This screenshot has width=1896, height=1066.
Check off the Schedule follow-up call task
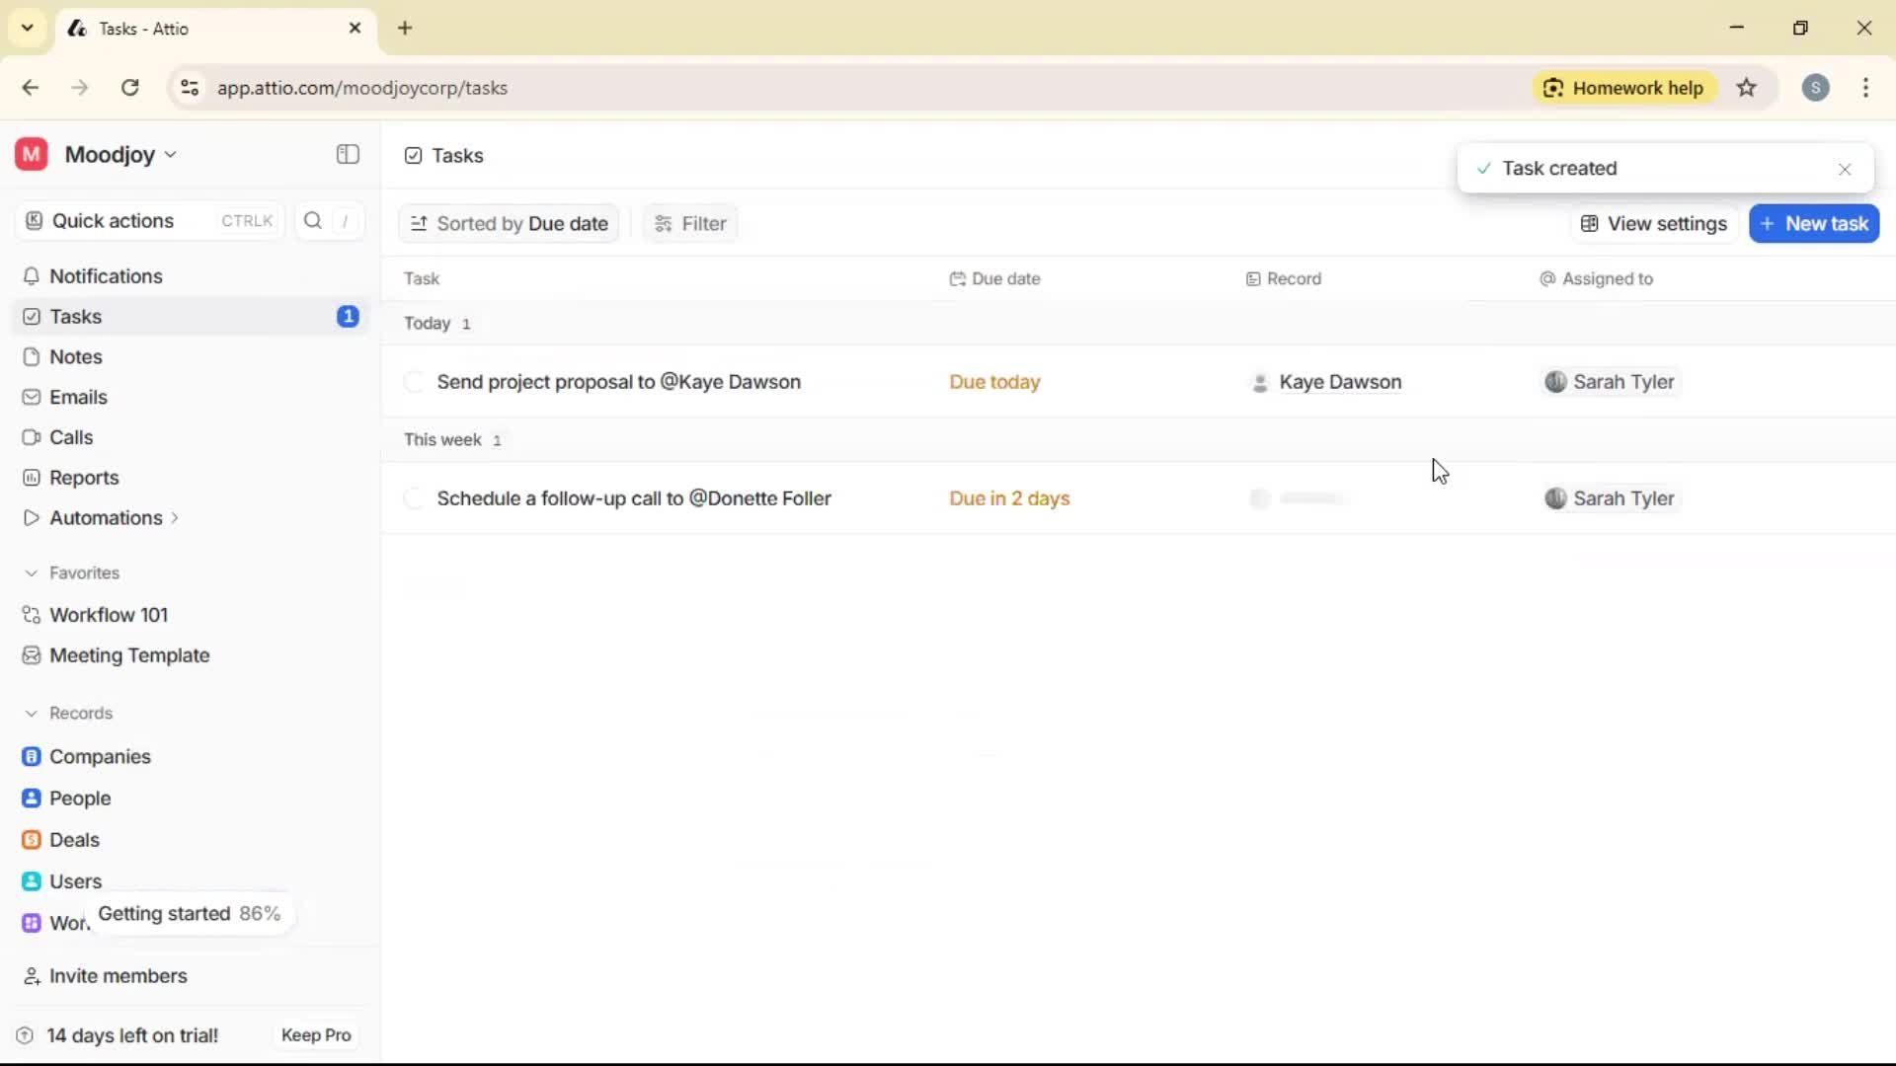click(x=415, y=498)
